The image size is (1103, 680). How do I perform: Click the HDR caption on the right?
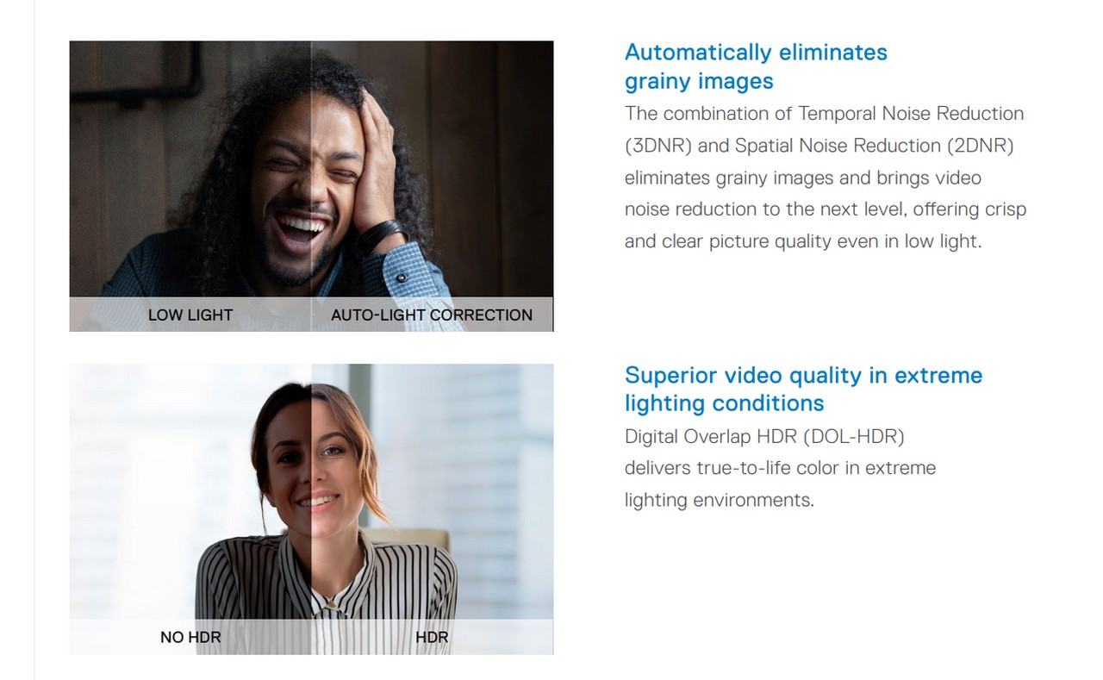(432, 638)
